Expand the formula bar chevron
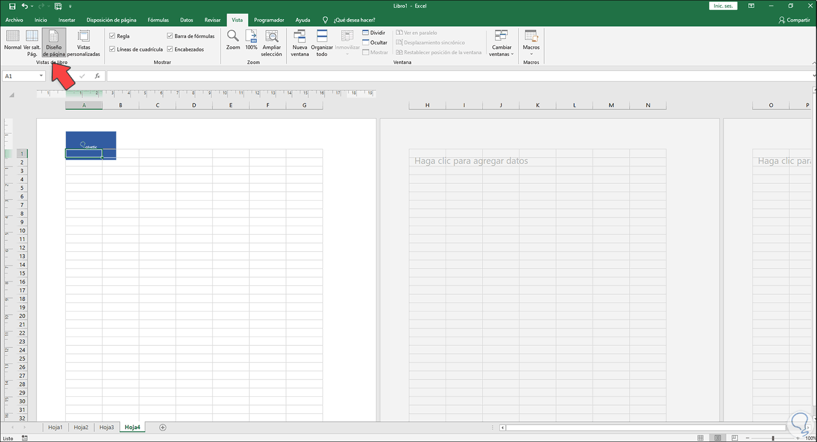 tap(814, 76)
